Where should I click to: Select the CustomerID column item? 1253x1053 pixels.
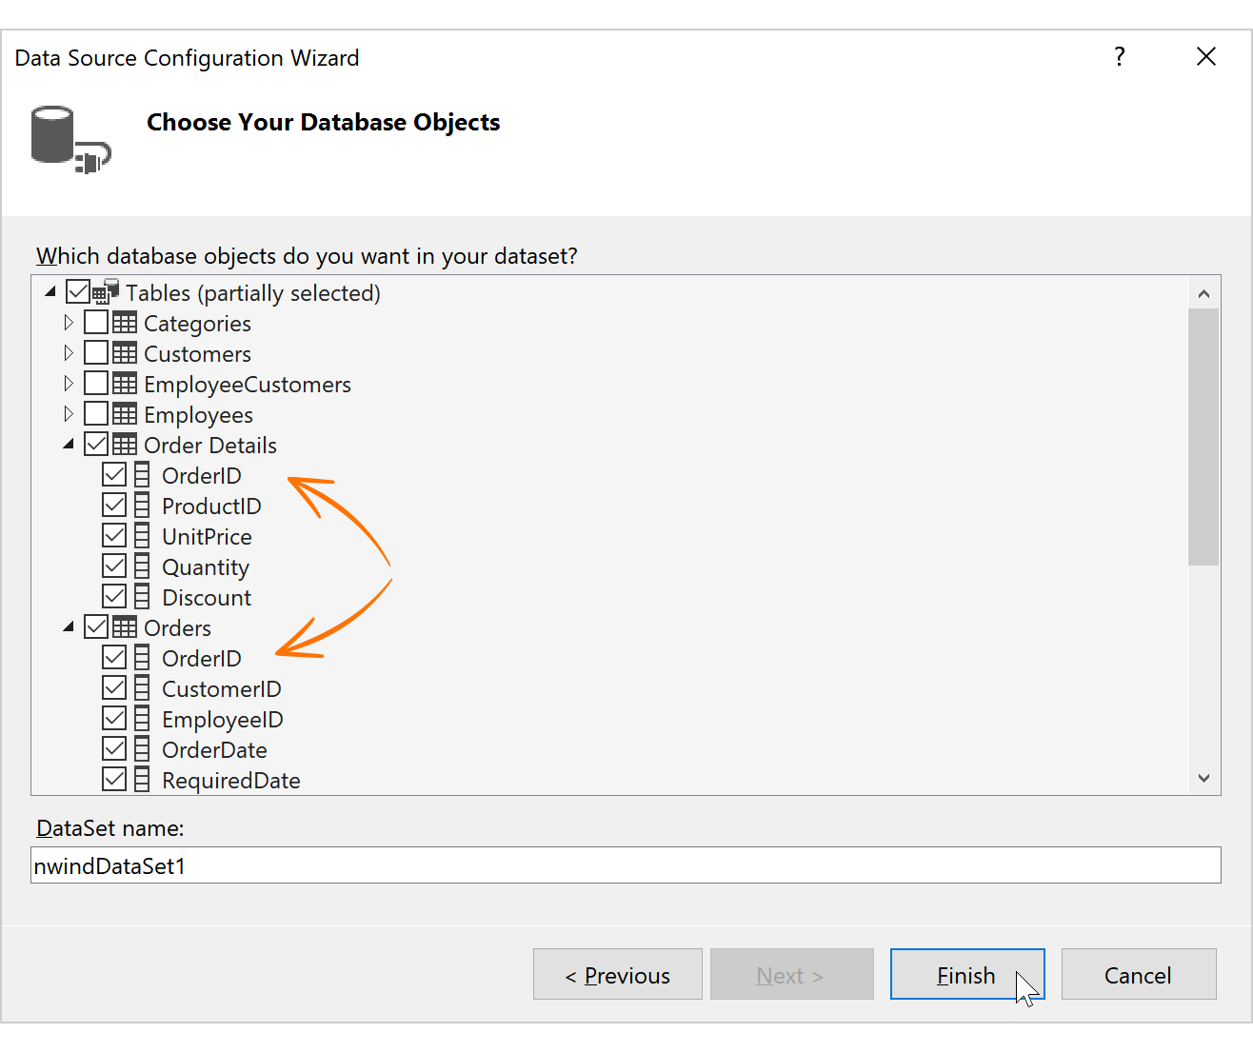coord(221,688)
